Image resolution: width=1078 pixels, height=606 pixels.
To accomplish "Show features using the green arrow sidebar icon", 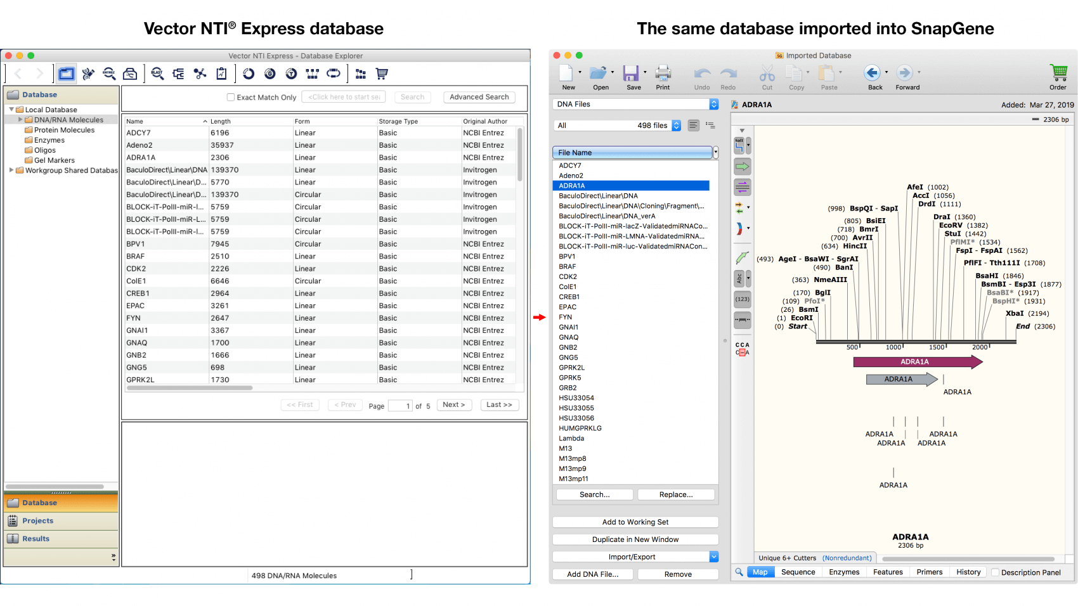I will click(742, 166).
